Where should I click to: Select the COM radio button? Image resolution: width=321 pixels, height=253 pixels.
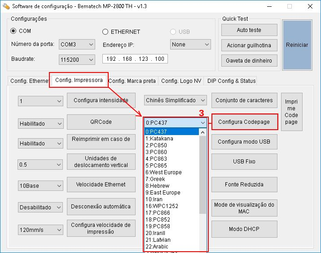click(13, 31)
